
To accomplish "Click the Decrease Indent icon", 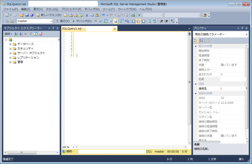I will pyautogui.click(x=161, y=21).
